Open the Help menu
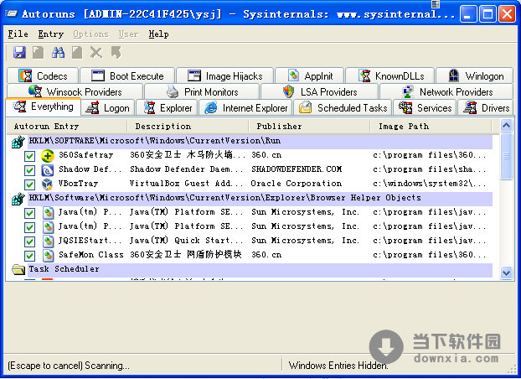 [158, 34]
